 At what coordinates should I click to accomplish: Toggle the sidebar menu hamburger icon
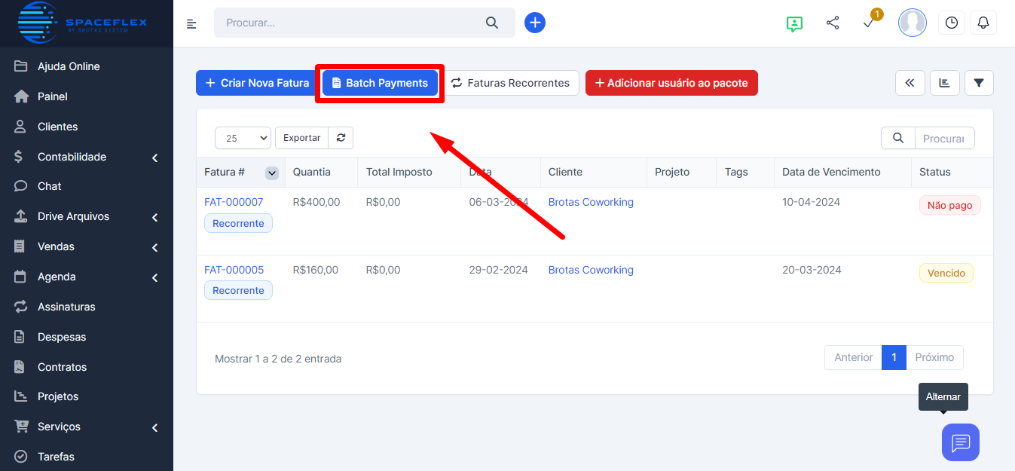point(191,23)
